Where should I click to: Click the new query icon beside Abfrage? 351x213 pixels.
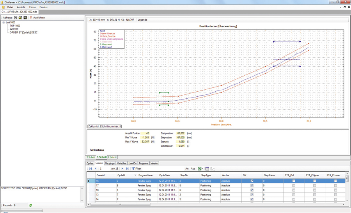pos(16,18)
